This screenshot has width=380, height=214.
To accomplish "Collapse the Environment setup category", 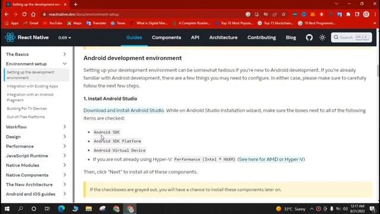I will [x=36, y=64].
